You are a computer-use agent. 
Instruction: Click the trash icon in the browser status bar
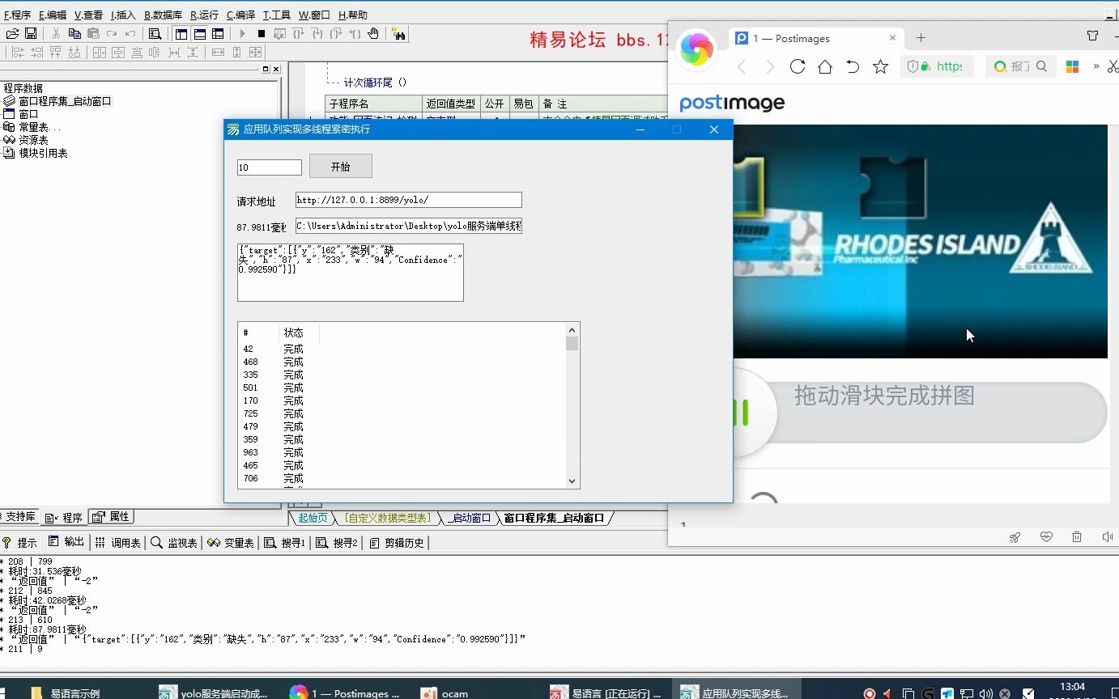click(1077, 536)
